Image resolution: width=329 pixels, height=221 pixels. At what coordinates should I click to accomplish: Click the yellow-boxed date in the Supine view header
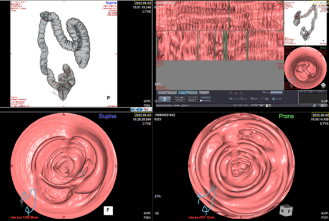pyautogui.click(x=143, y=115)
